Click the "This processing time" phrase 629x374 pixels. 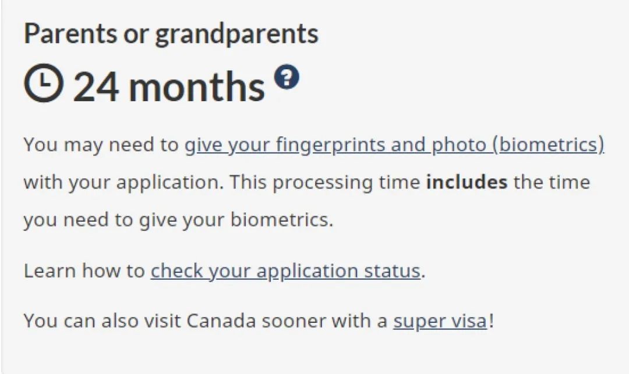point(324,183)
